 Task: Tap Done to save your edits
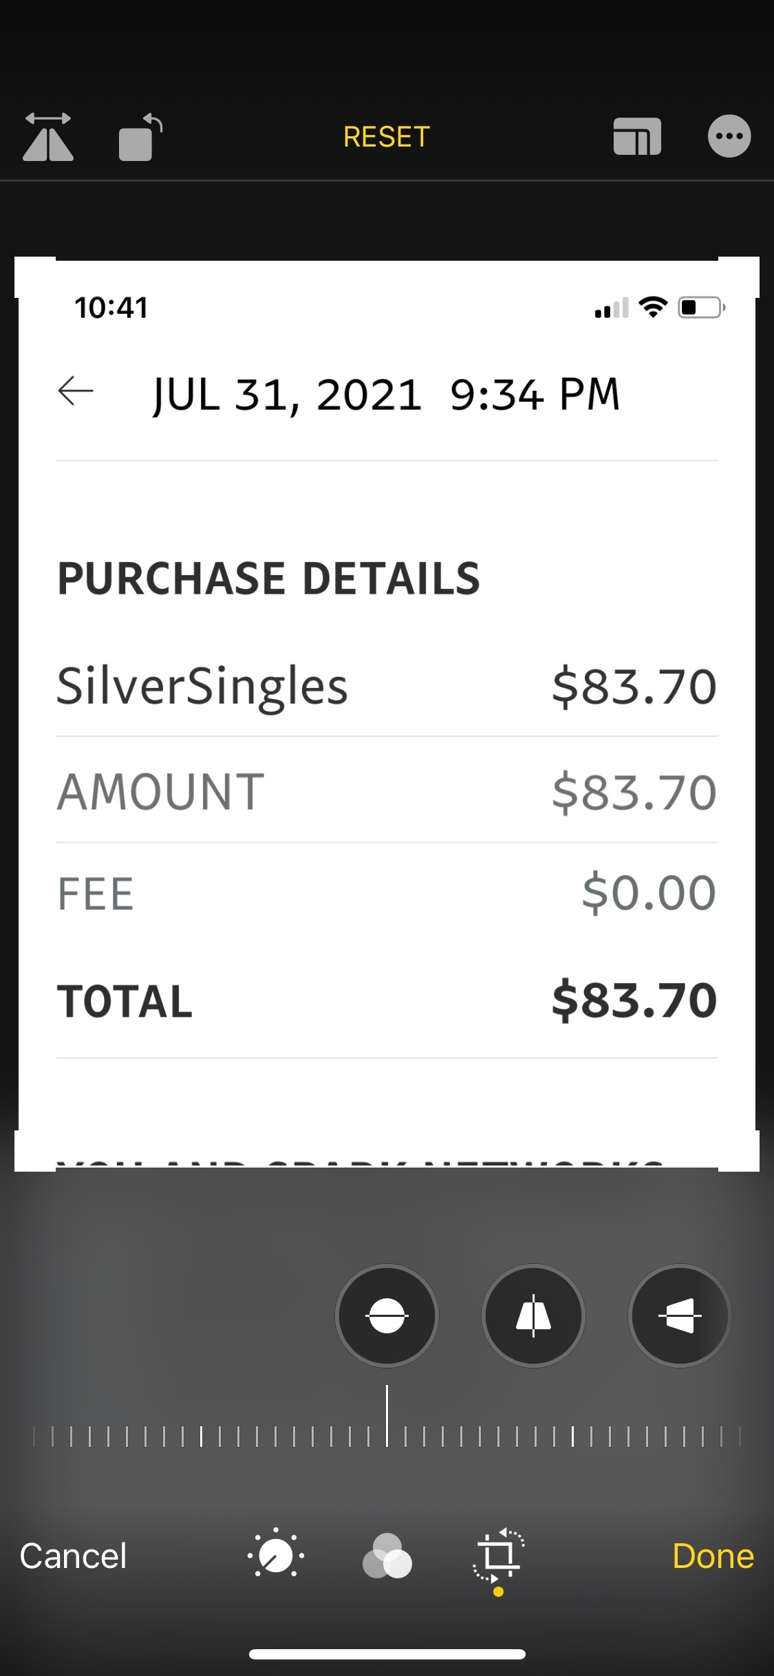coord(713,1556)
